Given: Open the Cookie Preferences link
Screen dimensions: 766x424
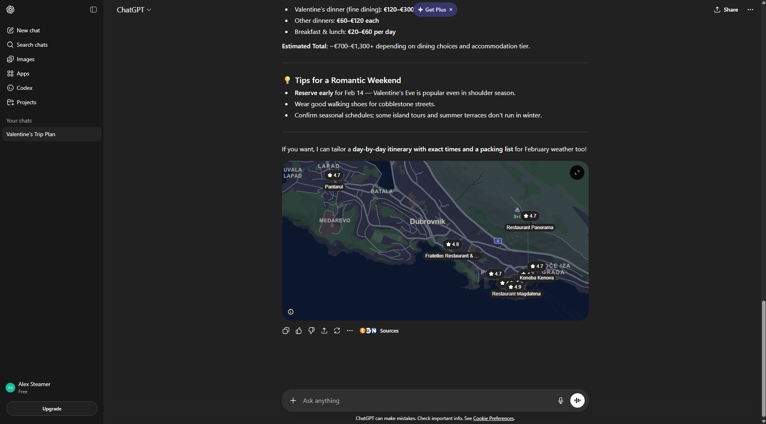Looking at the screenshot, I should (x=493, y=418).
